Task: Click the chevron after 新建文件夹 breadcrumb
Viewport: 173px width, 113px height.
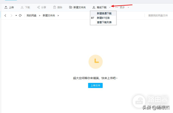Action: 58,16
